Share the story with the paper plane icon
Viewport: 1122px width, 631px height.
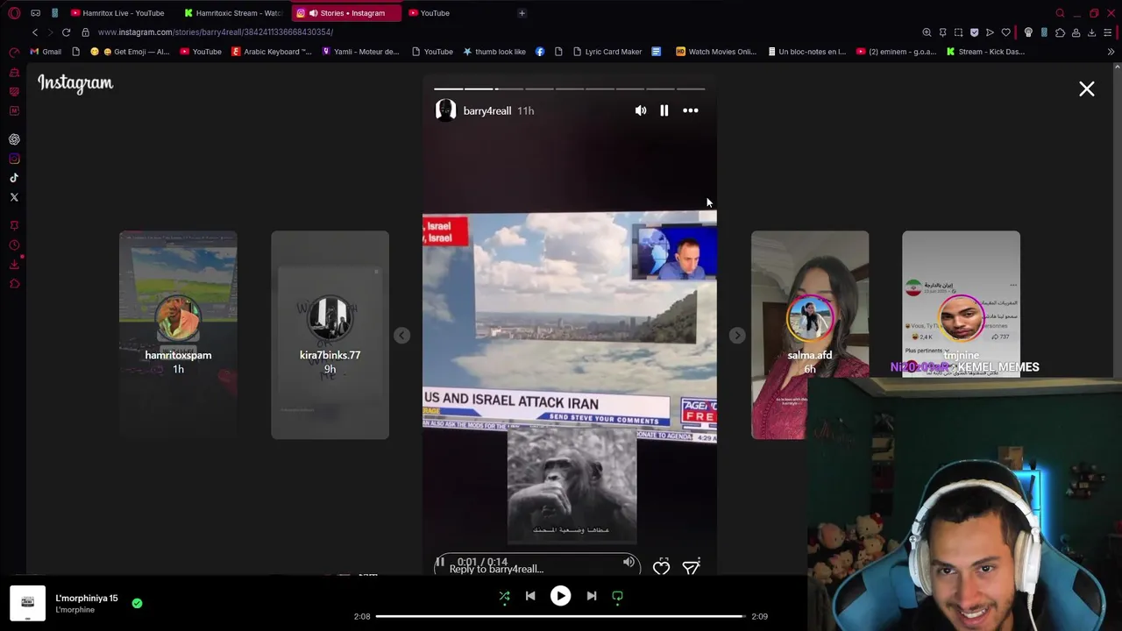691,568
